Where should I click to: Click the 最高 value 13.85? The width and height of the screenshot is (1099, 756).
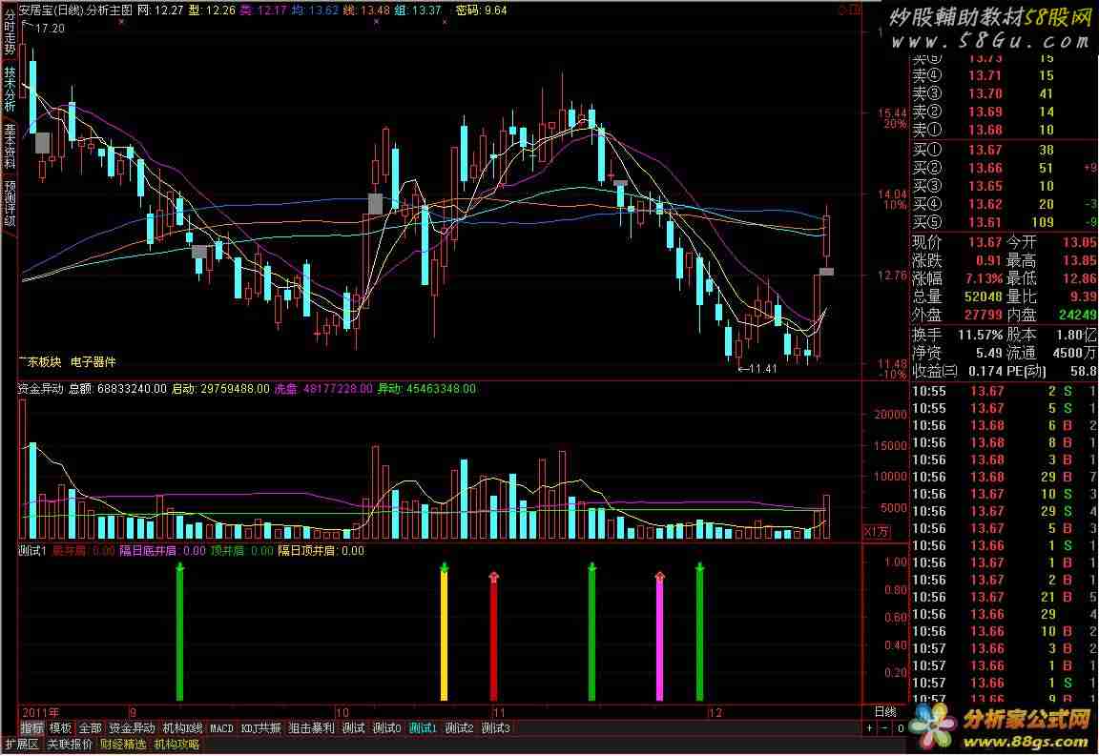click(1080, 260)
